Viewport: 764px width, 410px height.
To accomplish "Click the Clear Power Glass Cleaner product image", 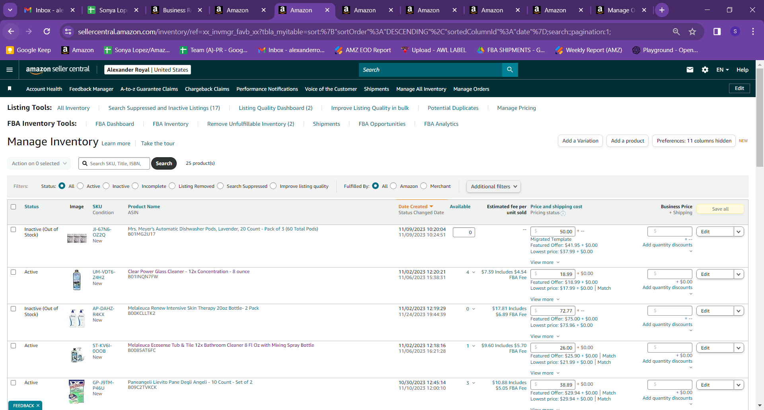I will coord(77,280).
